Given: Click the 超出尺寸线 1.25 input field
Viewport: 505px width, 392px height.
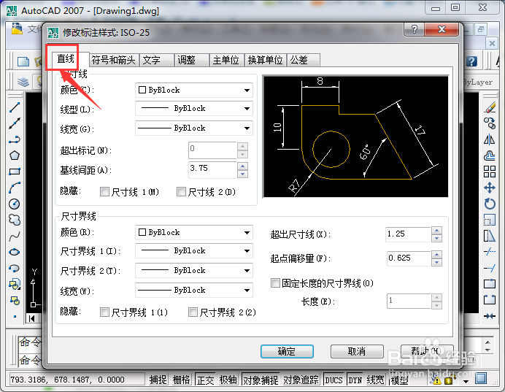Looking at the screenshot, I should pos(408,234).
